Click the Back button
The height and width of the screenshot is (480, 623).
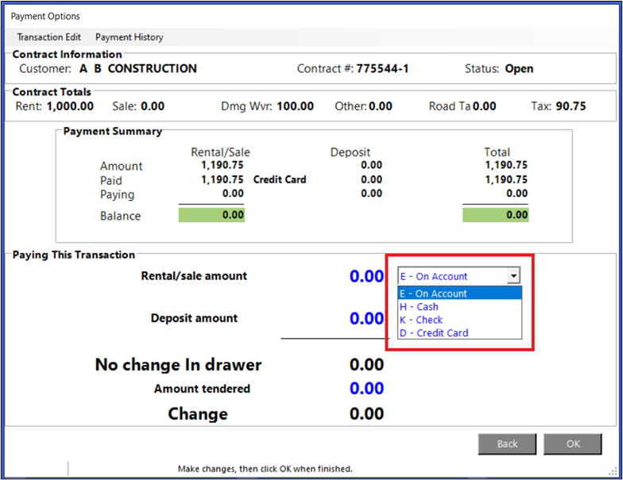click(507, 444)
